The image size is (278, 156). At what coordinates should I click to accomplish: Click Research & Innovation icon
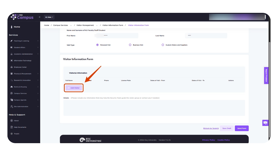[x=12, y=80]
